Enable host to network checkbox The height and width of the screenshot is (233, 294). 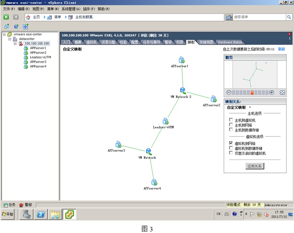click(x=231, y=125)
